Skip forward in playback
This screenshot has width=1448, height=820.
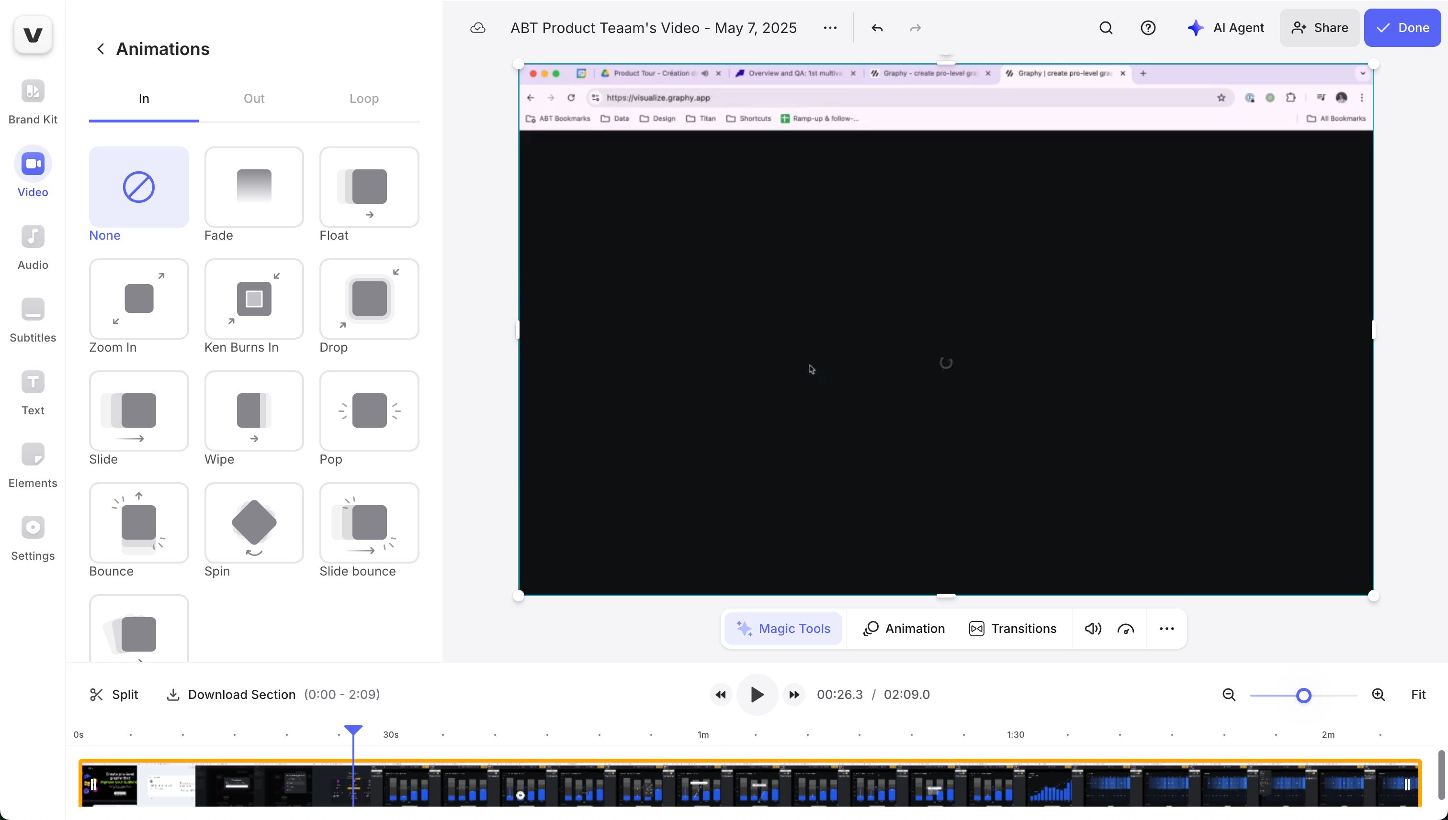pyautogui.click(x=793, y=694)
